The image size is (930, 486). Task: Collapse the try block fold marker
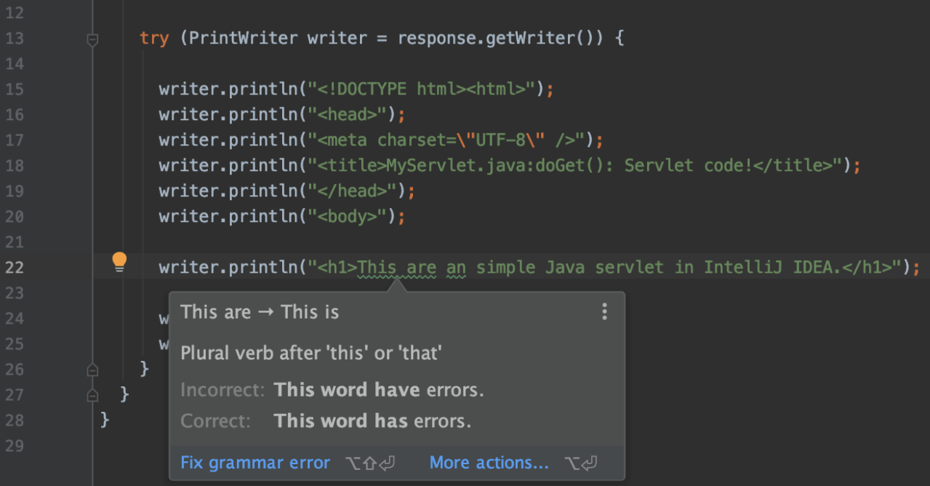point(92,39)
